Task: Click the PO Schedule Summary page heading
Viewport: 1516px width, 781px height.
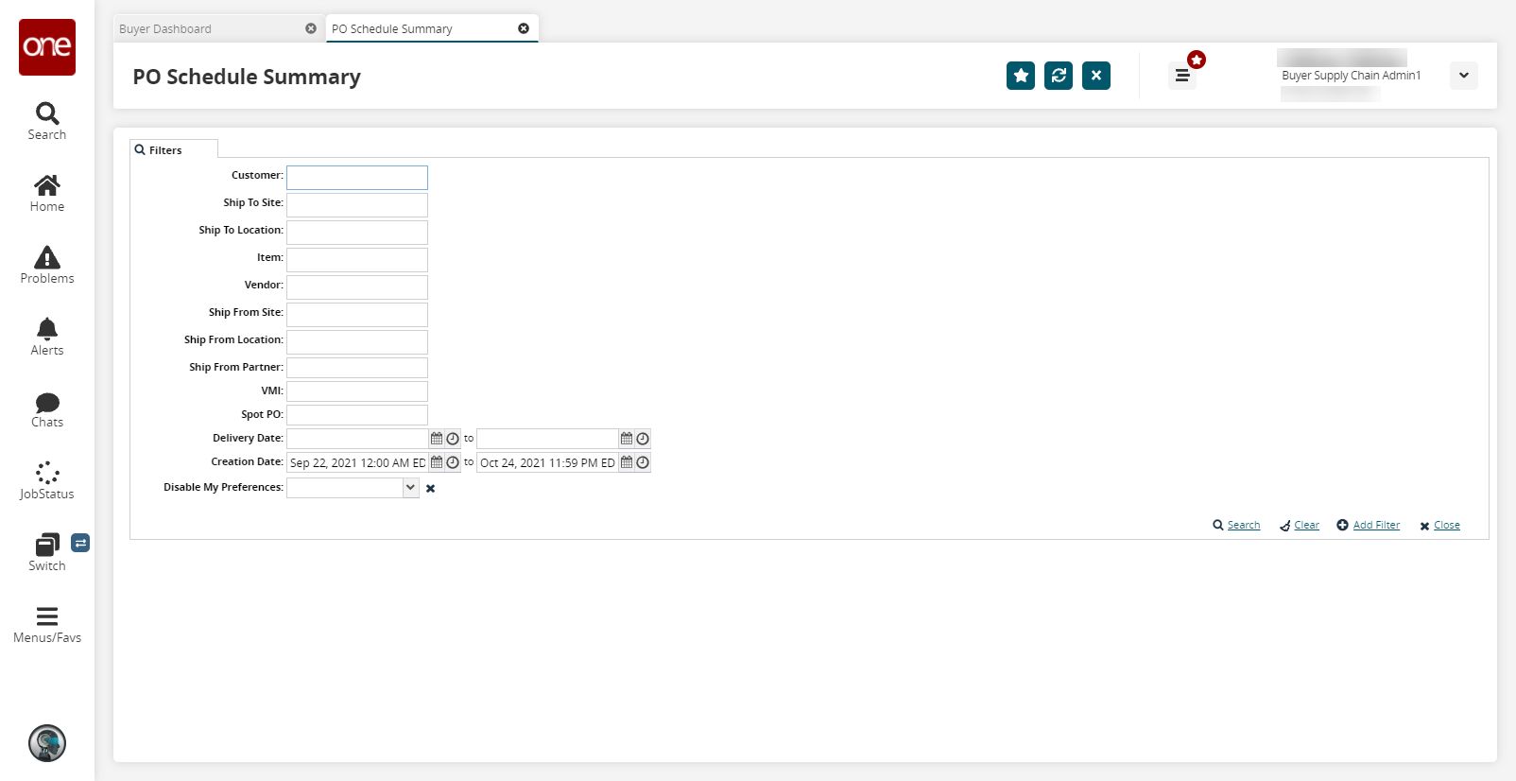Action: tap(247, 77)
